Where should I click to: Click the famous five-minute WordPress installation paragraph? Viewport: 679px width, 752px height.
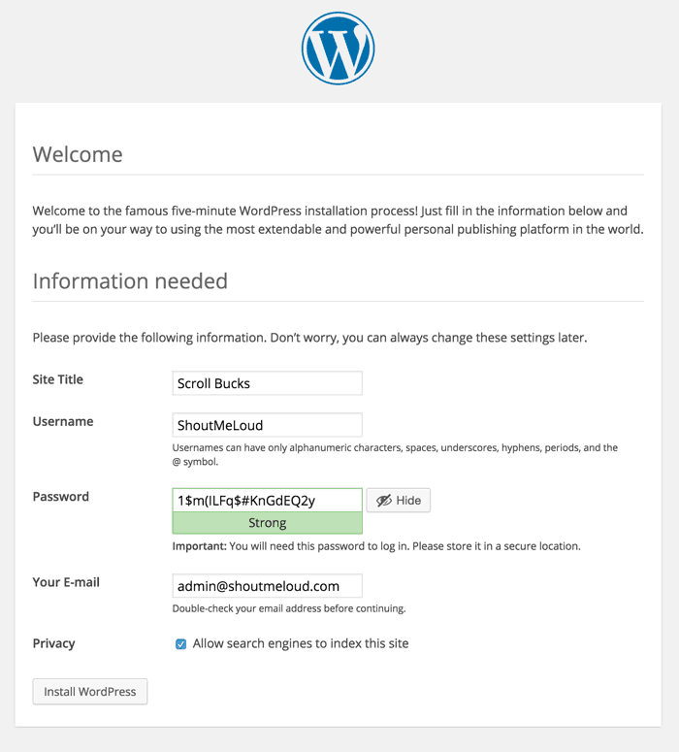point(339,220)
